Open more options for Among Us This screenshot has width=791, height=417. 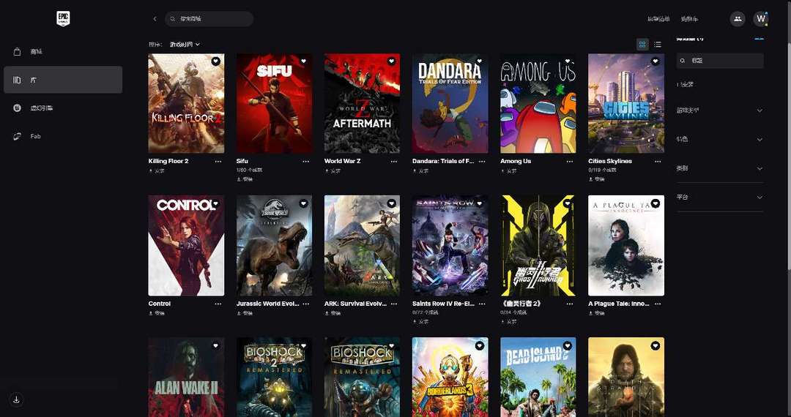(570, 161)
